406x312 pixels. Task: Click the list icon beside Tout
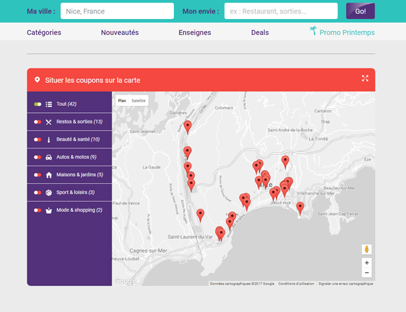49,105
